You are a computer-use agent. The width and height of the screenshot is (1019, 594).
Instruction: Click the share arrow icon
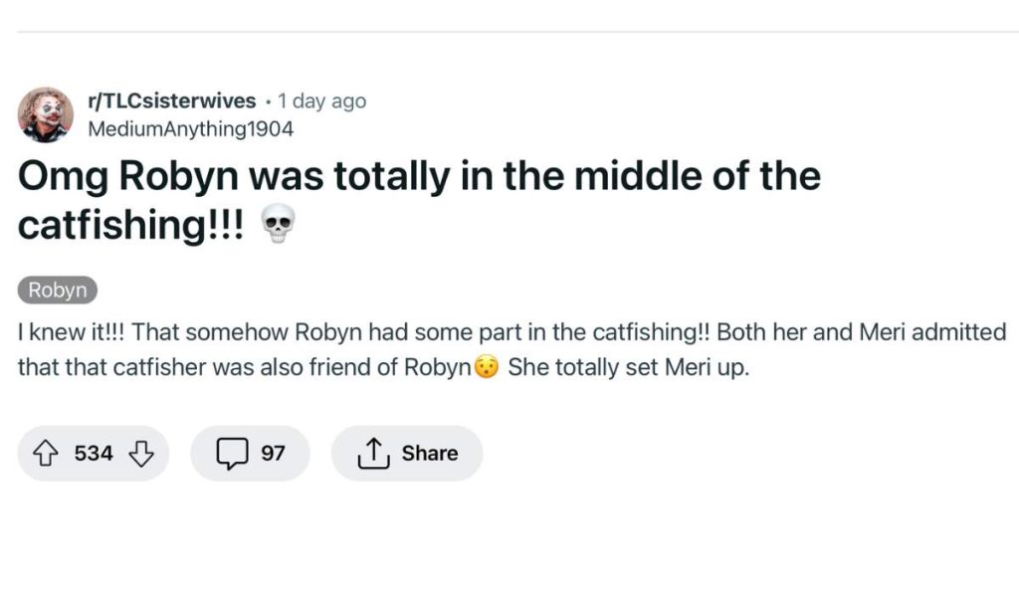pos(372,454)
